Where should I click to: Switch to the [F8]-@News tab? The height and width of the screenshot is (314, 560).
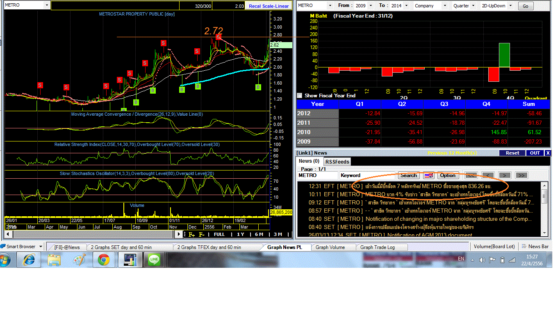pos(67,247)
